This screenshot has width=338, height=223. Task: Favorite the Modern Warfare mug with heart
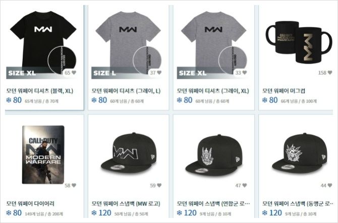[330, 73]
